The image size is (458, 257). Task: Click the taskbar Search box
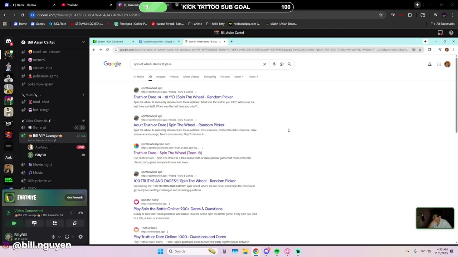(193, 251)
